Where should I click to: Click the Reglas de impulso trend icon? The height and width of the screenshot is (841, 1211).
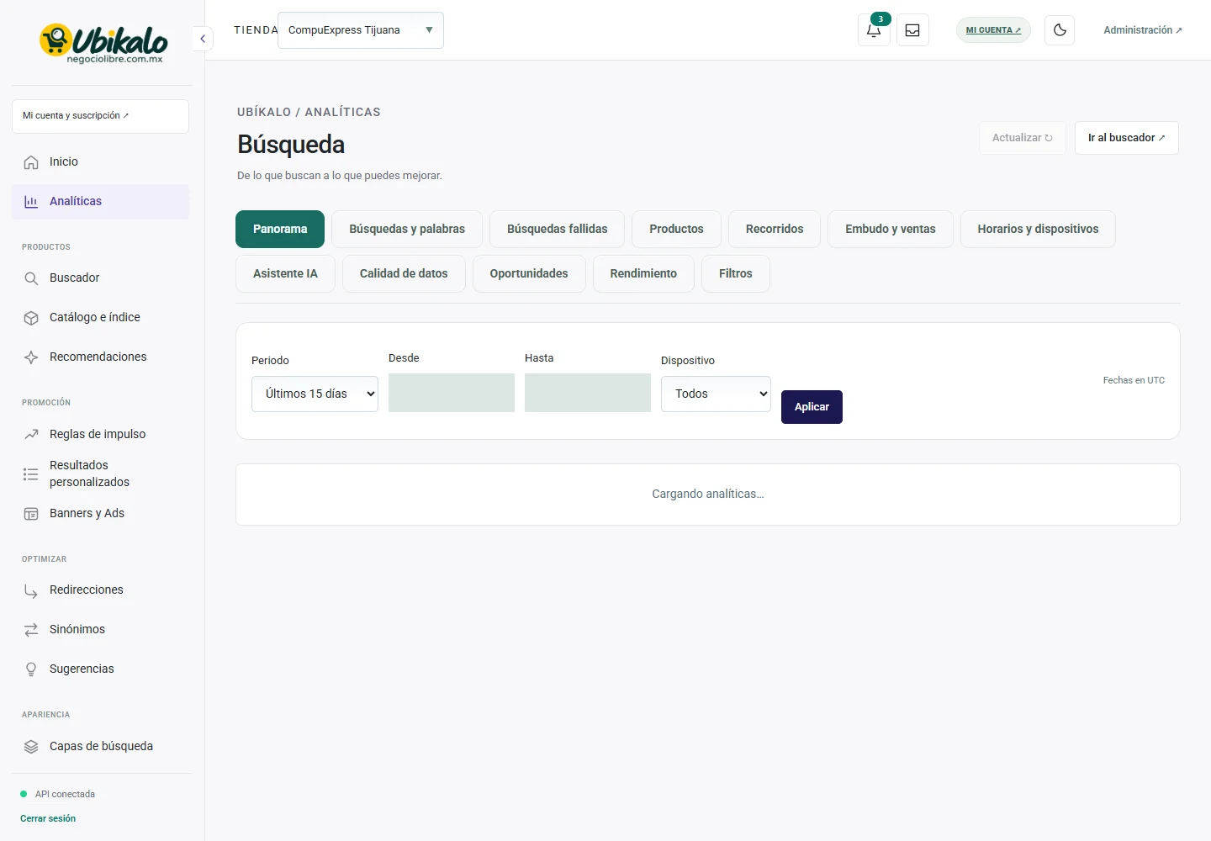(x=31, y=435)
